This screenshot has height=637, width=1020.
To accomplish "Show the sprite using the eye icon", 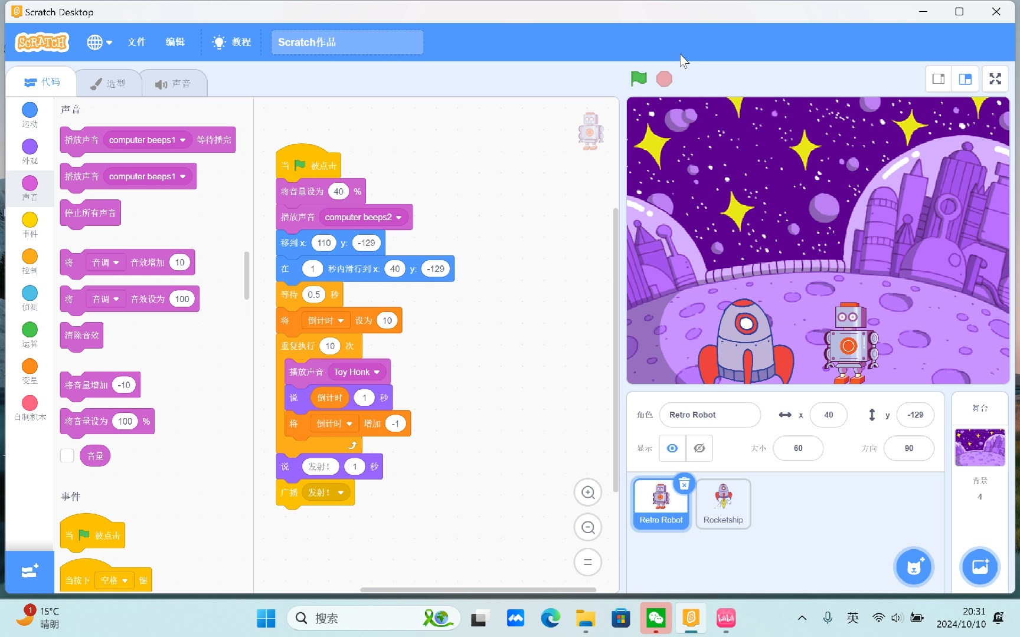I will tap(672, 448).
